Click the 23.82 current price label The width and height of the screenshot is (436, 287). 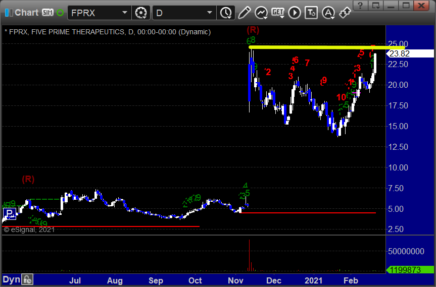pos(410,53)
